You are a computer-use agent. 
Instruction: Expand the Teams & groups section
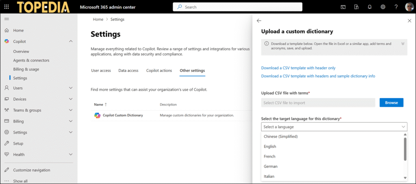(71, 110)
